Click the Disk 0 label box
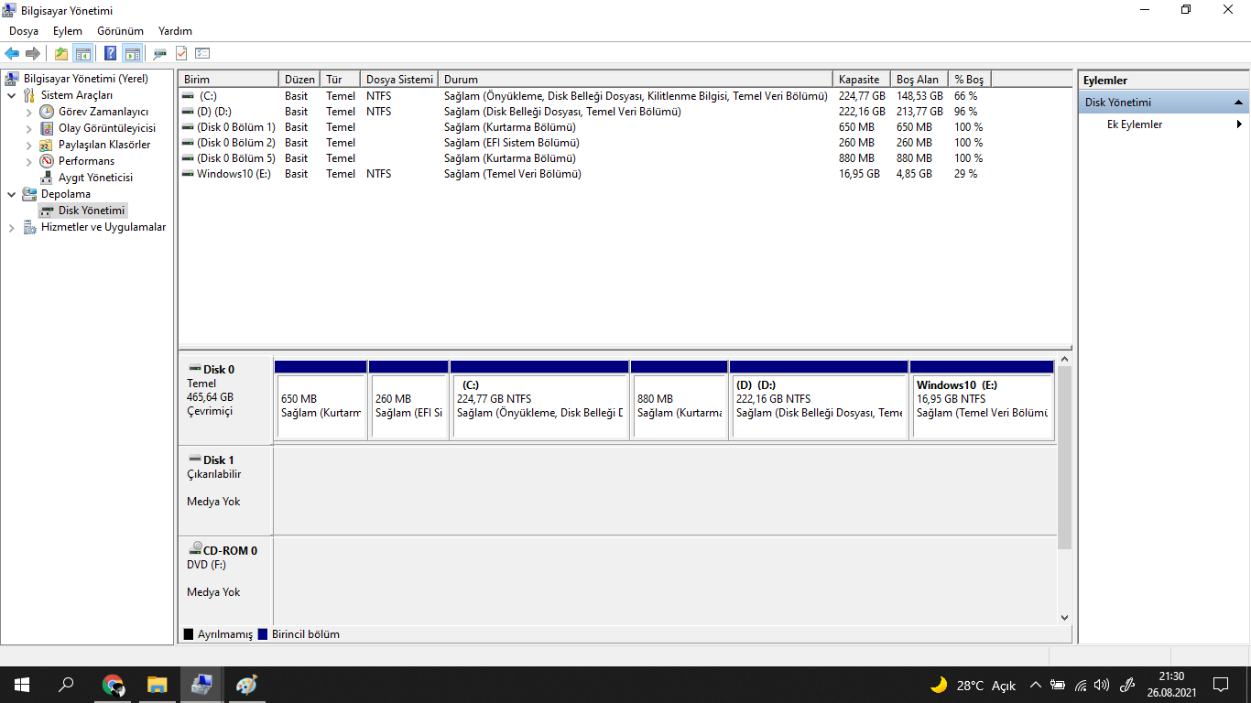1251x703 pixels. coord(225,400)
